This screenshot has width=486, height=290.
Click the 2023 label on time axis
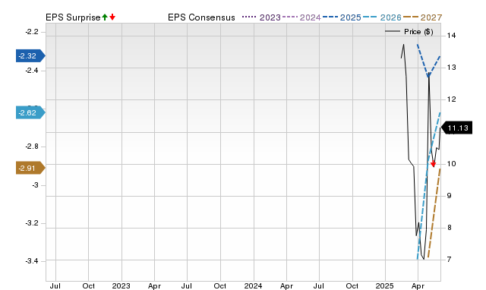(x=121, y=285)
